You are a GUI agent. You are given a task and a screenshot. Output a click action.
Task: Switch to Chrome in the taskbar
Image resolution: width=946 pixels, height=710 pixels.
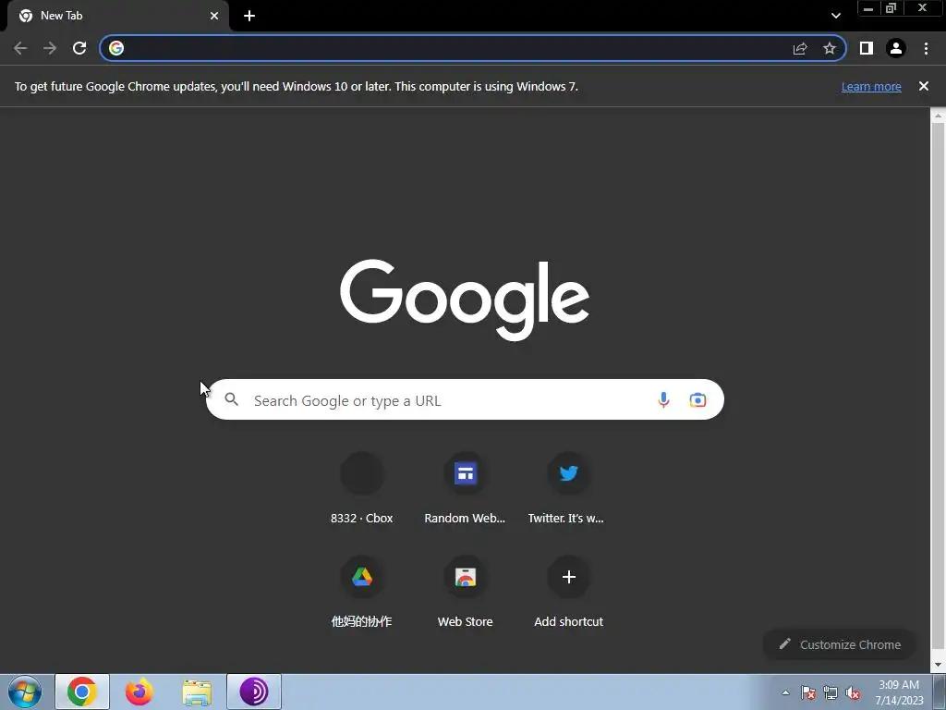[82, 692]
